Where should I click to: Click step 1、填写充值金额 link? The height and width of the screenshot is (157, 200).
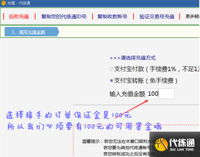point(32,32)
